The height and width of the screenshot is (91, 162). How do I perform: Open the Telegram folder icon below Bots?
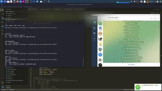(94, 34)
